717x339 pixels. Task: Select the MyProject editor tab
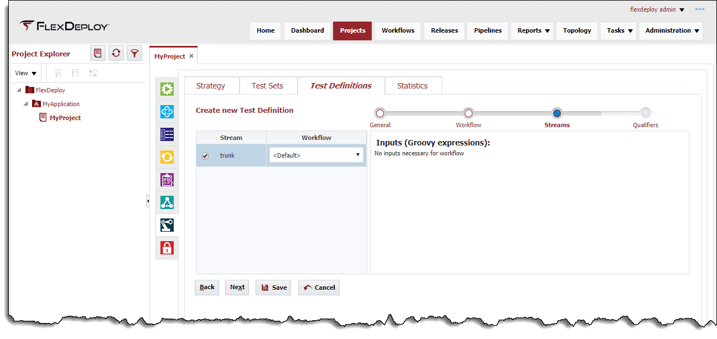[x=170, y=56]
